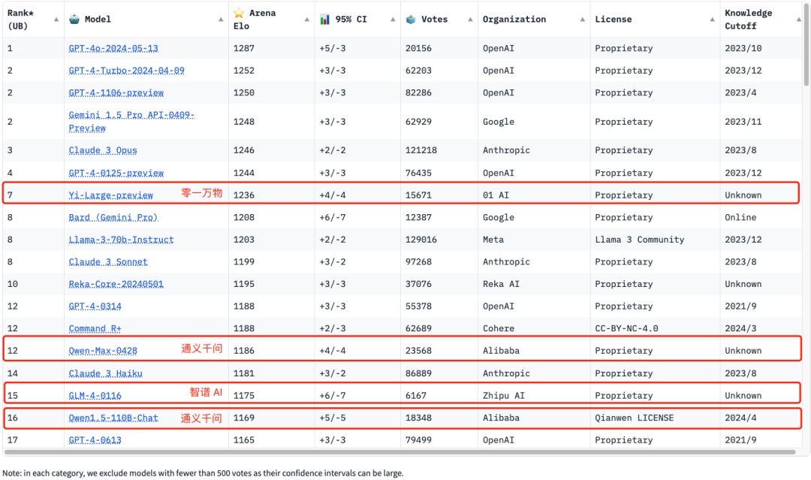Select Elo value 1236
The image size is (811, 480).
(243, 195)
